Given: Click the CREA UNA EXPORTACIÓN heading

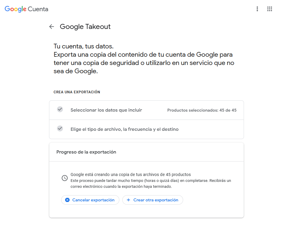Looking at the screenshot, I should tap(77, 92).
